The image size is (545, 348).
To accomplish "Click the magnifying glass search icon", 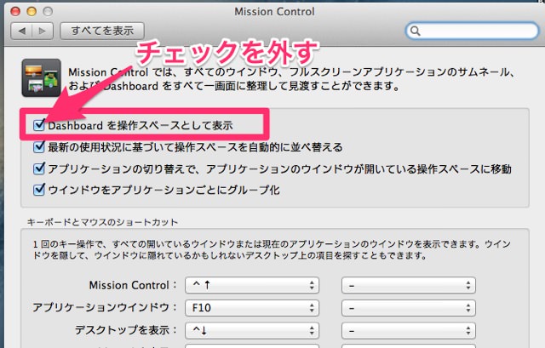I will pyautogui.click(x=415, y=31).
